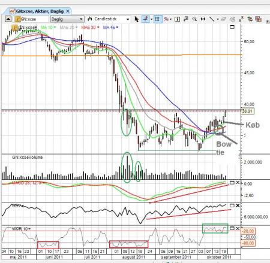
Task: Select the zoom magnifier tool
Action: point(194,19)
